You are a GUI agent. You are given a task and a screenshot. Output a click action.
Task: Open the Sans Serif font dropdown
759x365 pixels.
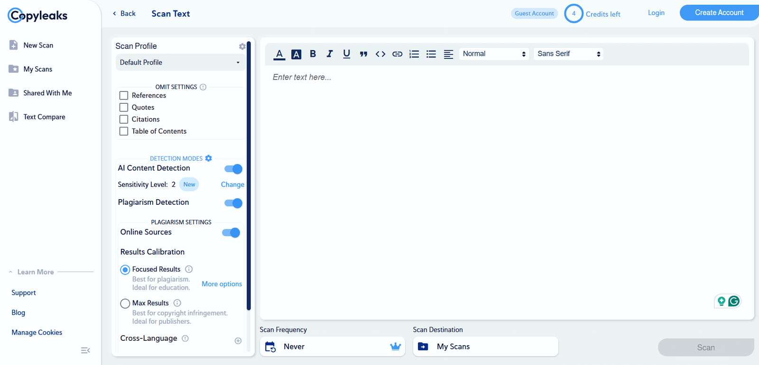click(x=568, y=54)
